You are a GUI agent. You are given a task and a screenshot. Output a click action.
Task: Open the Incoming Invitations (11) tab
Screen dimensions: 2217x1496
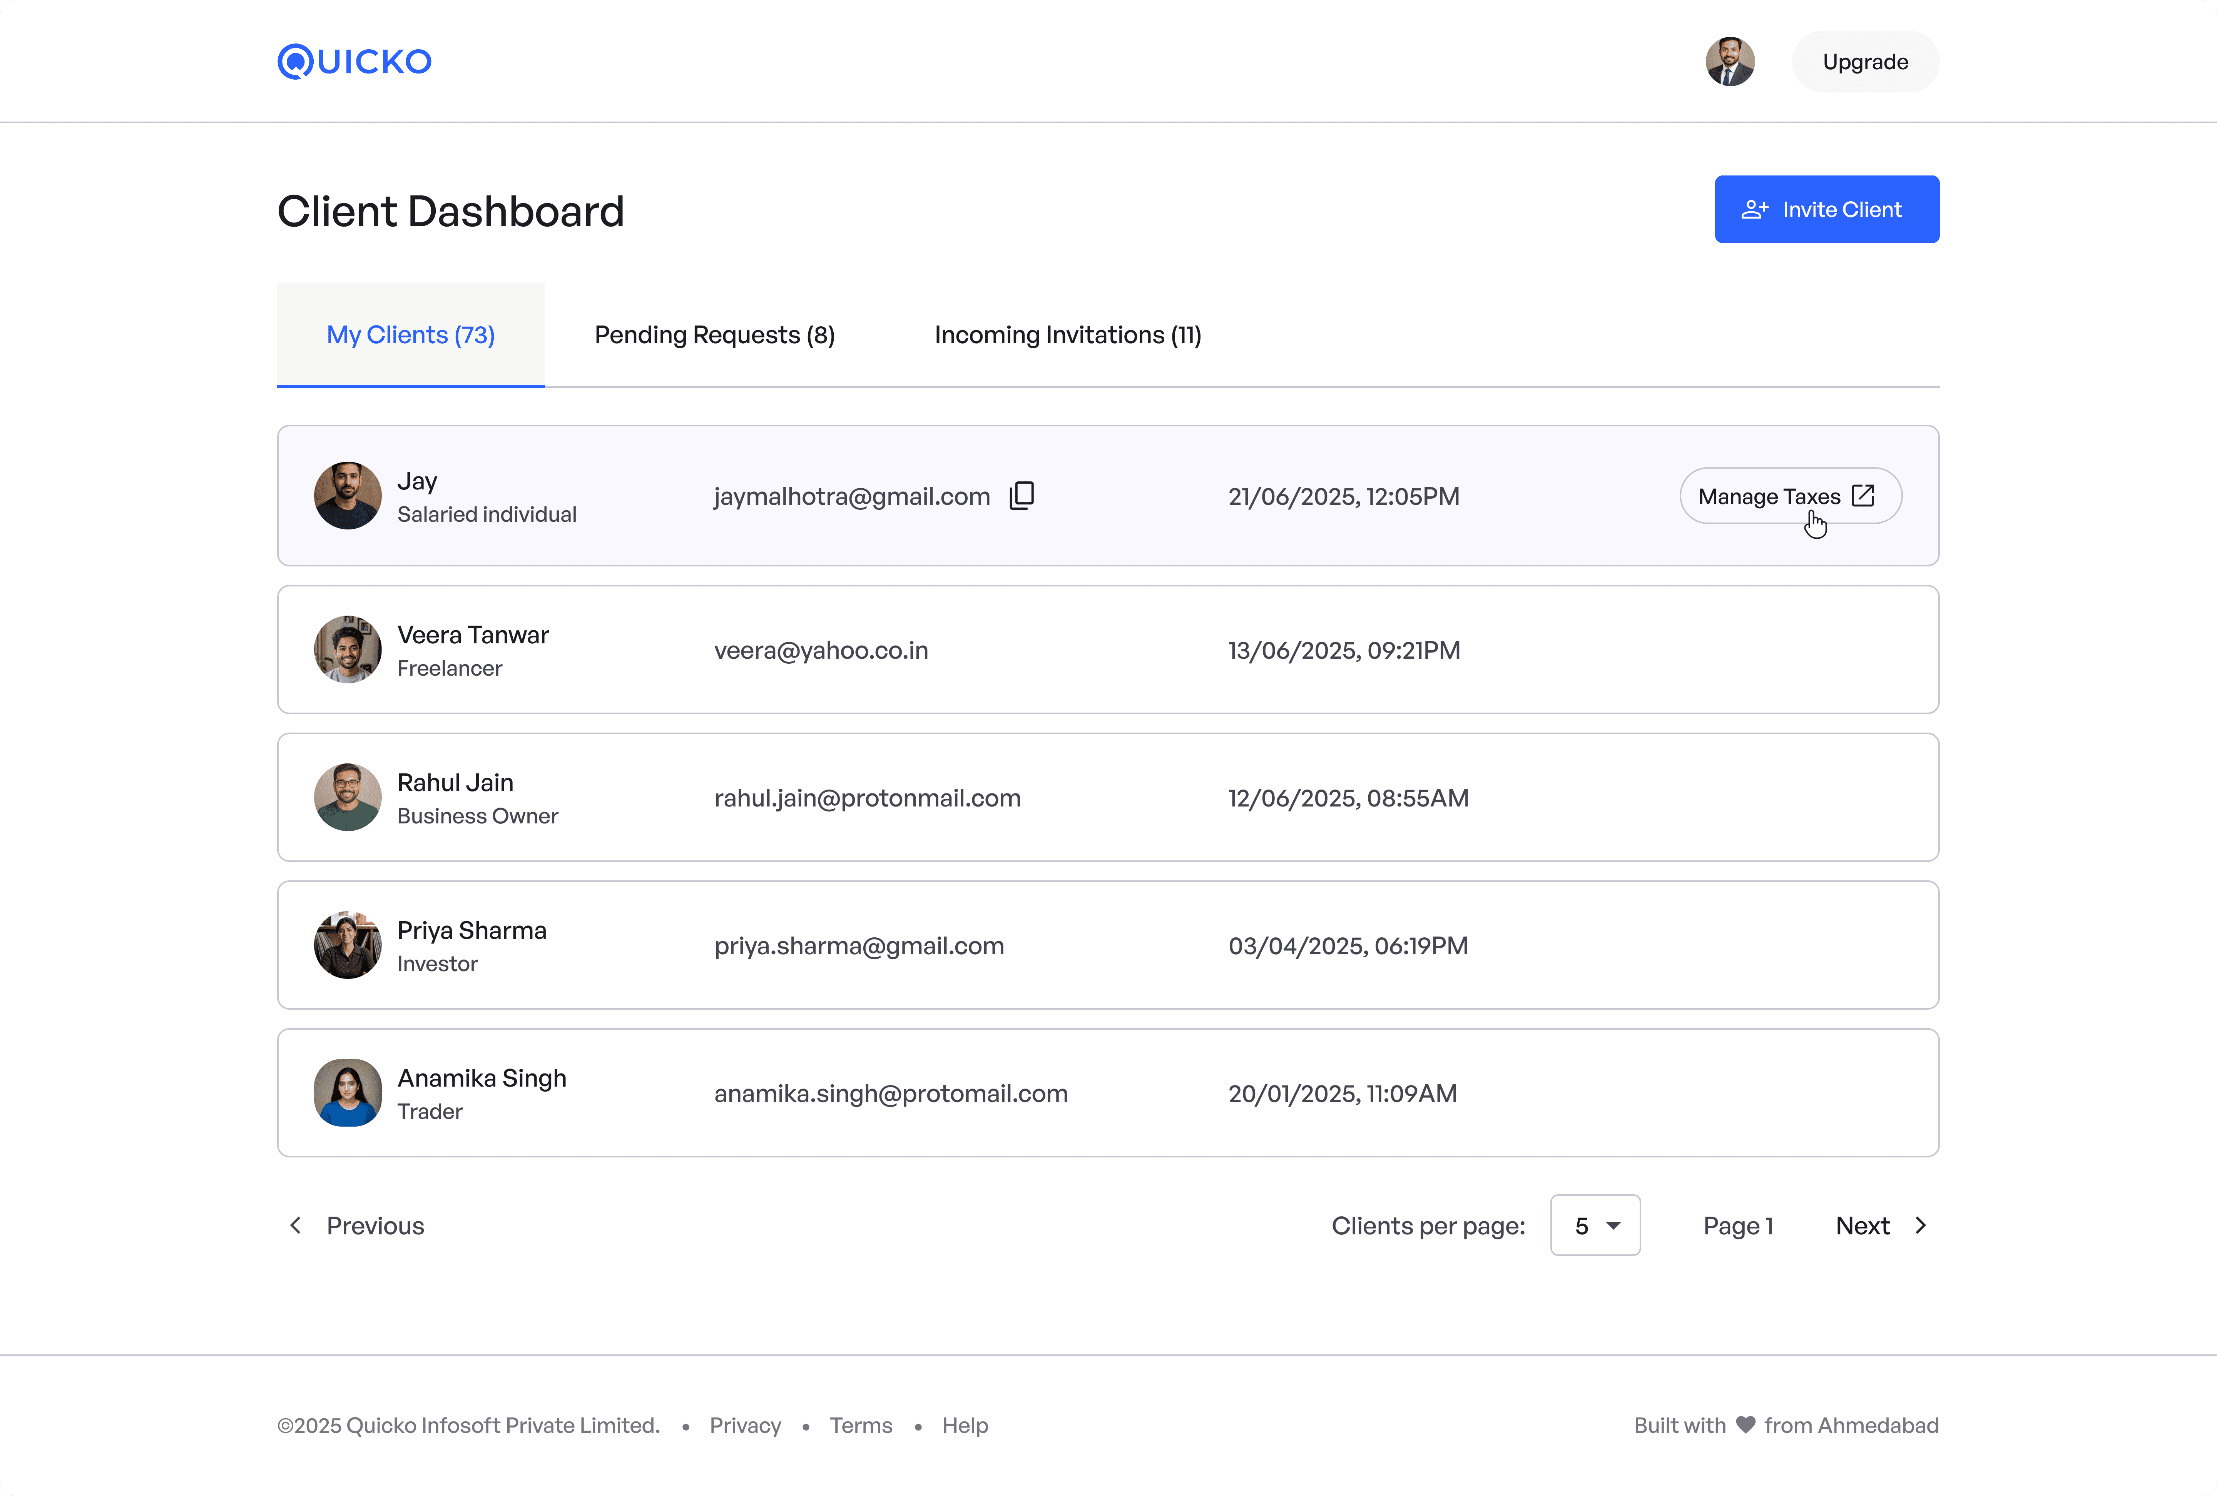(x=1067, y=335)
